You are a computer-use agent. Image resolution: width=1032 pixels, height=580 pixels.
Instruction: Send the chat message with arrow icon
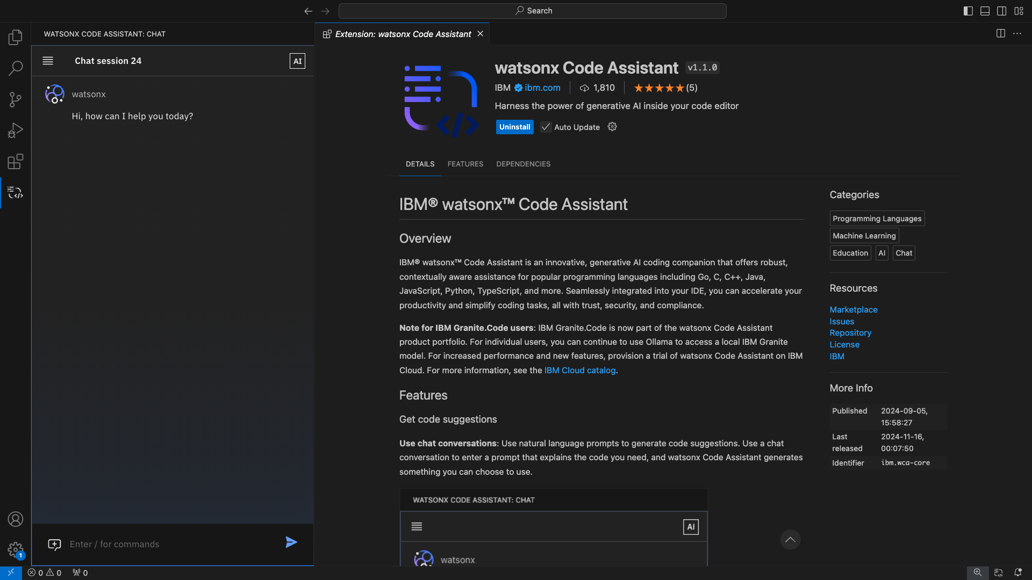coord(291,542)
